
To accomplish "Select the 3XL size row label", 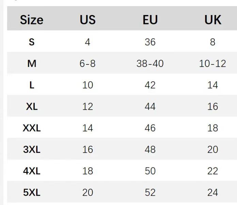I will point(32,149).
